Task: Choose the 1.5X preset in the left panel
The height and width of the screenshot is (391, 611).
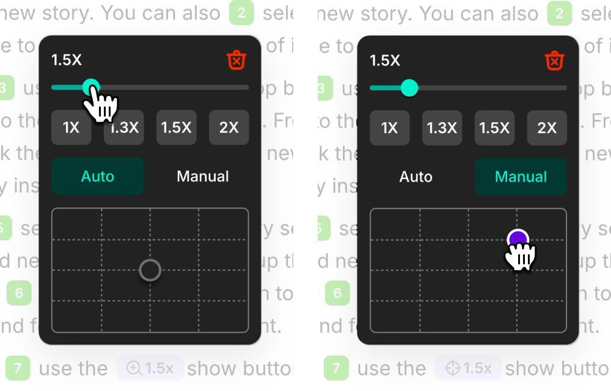Action: pos(177,128)
